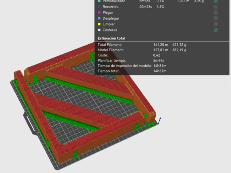
Task: Click the Recorrido blue color swatch
Action: pyautogui.click(x=99, y=7)
